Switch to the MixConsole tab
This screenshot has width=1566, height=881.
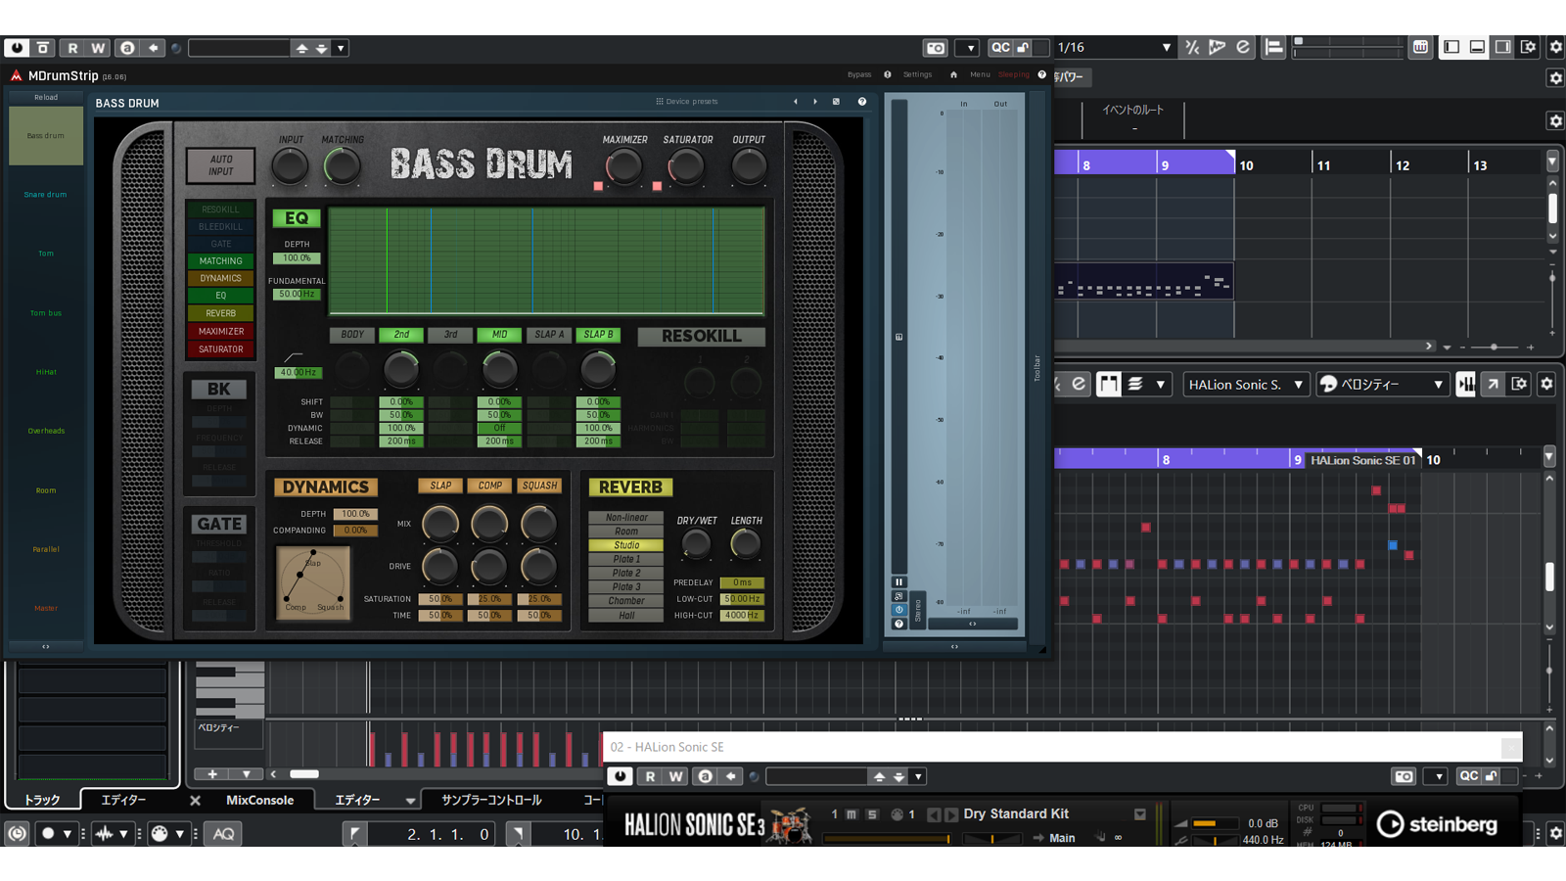point(259,800)
